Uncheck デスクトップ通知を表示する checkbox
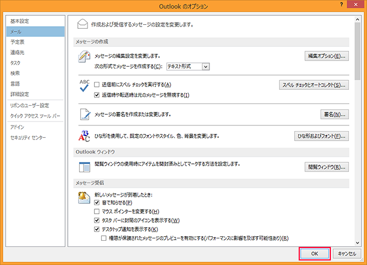367x265 pixels. (97, 229)
